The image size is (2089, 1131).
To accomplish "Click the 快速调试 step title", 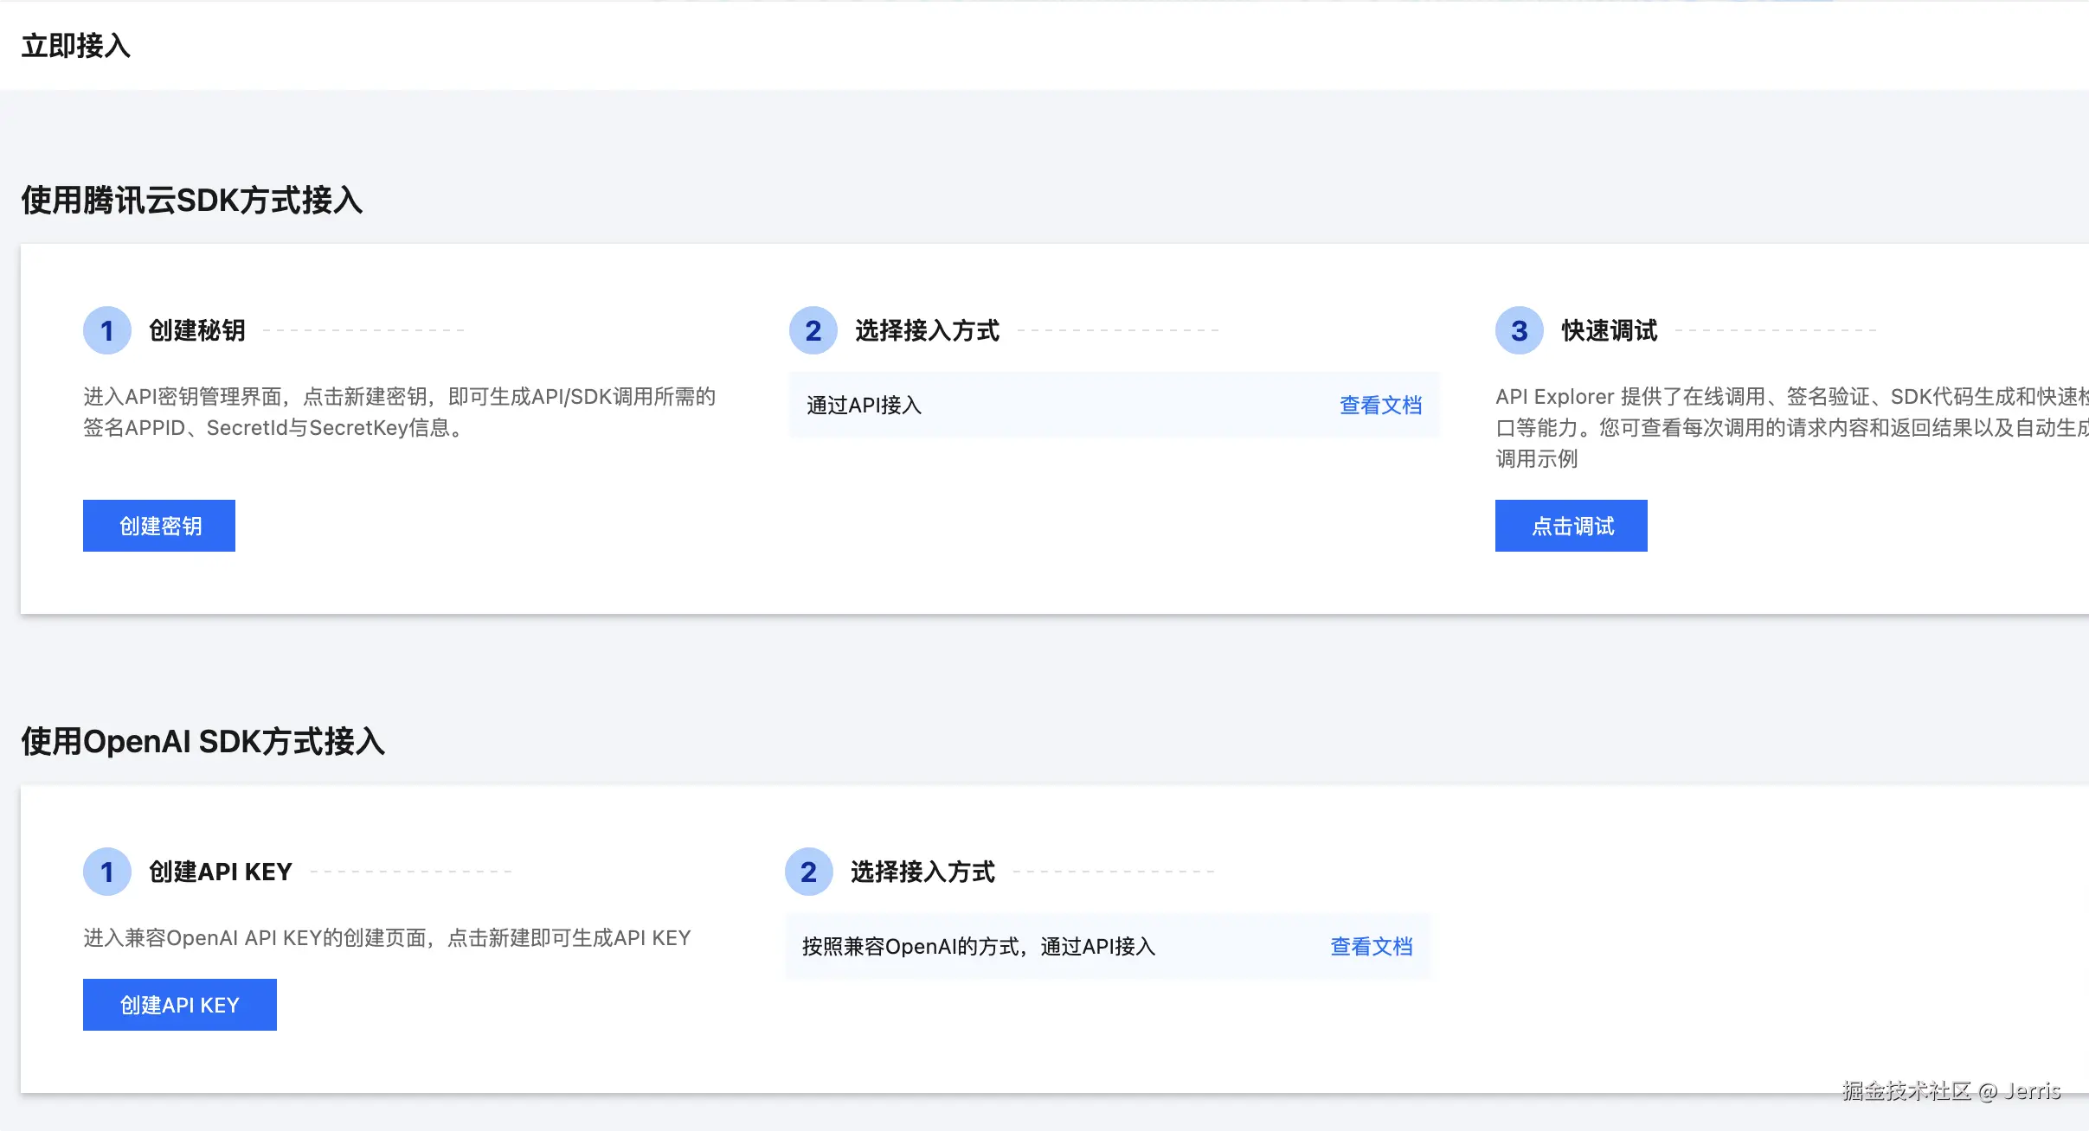I will pyautogui.click(x=1609, y=330).
